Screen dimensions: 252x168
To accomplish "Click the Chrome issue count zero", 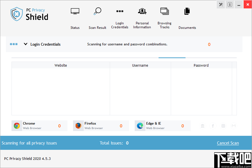I will (x=59, y=126).
